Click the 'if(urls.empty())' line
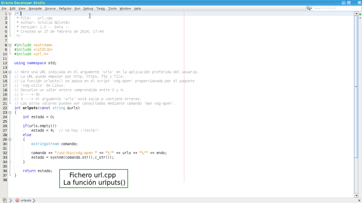The image size is (362, 203). (x=39, y=126)
